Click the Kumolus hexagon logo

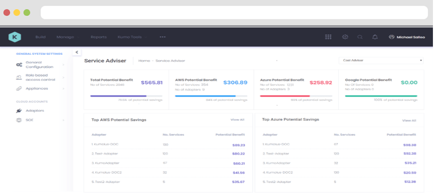pyautogui.click(x=15, y=37)
